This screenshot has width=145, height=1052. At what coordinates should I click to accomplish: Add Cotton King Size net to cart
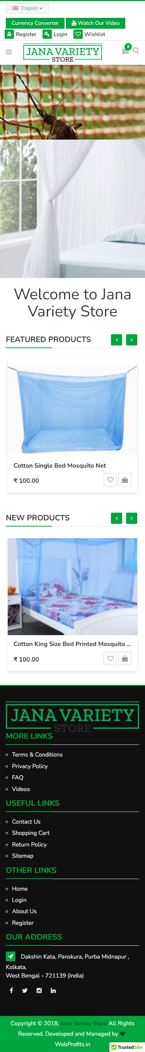click(x=125, y=658)
